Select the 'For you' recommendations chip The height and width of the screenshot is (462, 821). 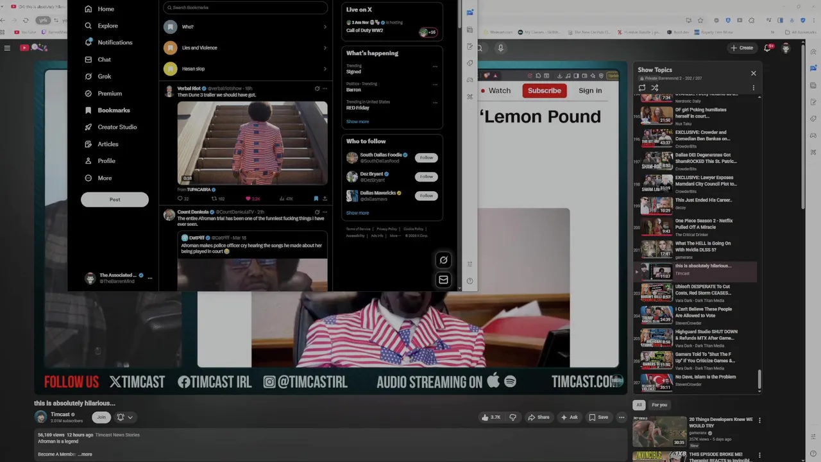tap(659, 405)
